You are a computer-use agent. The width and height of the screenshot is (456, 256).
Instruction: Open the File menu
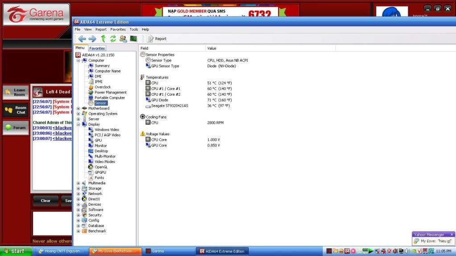tap(78, 29)
